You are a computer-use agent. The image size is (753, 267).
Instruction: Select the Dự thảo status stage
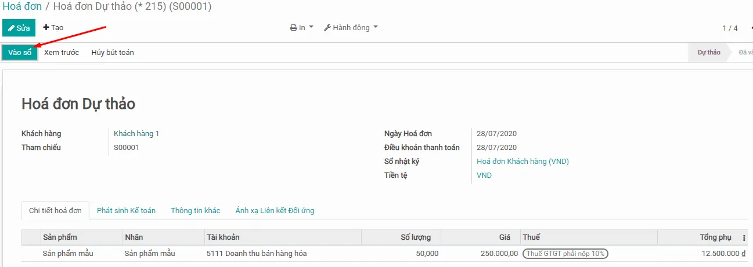point(709,53)
